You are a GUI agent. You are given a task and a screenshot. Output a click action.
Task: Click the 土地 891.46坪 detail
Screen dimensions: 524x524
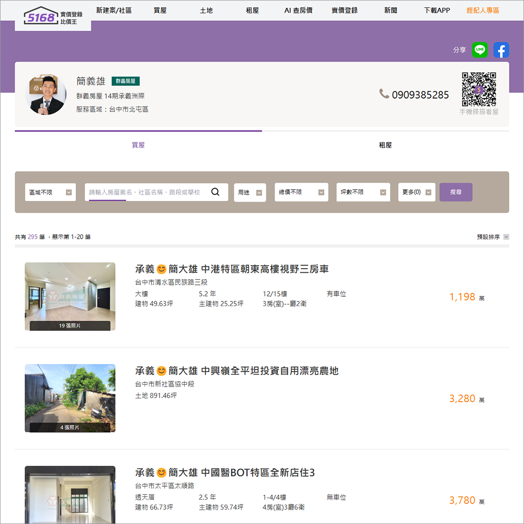click(156, 396)
